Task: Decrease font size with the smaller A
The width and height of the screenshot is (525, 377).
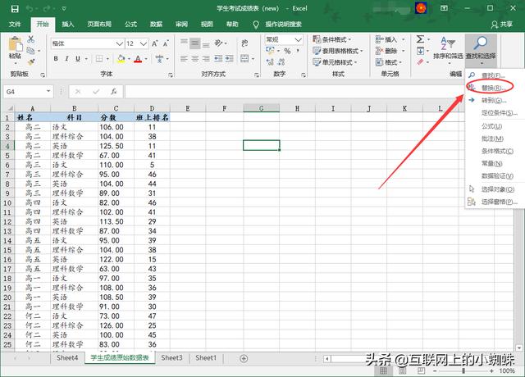Action: [x=166, y=43]
